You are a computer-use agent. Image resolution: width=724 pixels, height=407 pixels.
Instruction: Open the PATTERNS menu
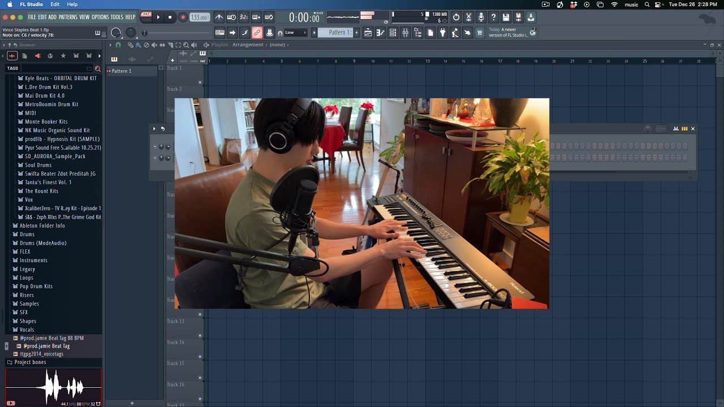pyautogui.click(x=68, y=18)
